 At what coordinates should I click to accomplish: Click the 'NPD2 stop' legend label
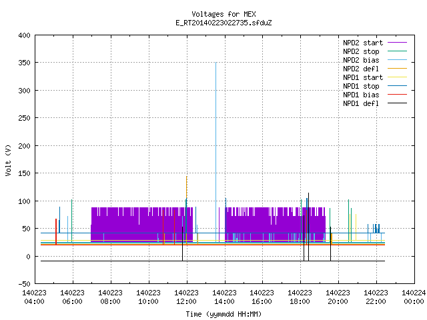click(x=361, y=51)
